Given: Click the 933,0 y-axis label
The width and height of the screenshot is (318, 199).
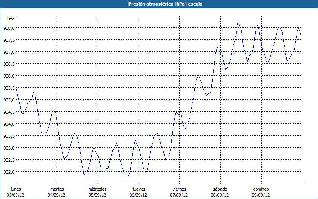Looking at the screenshot, I should [9, 148].
